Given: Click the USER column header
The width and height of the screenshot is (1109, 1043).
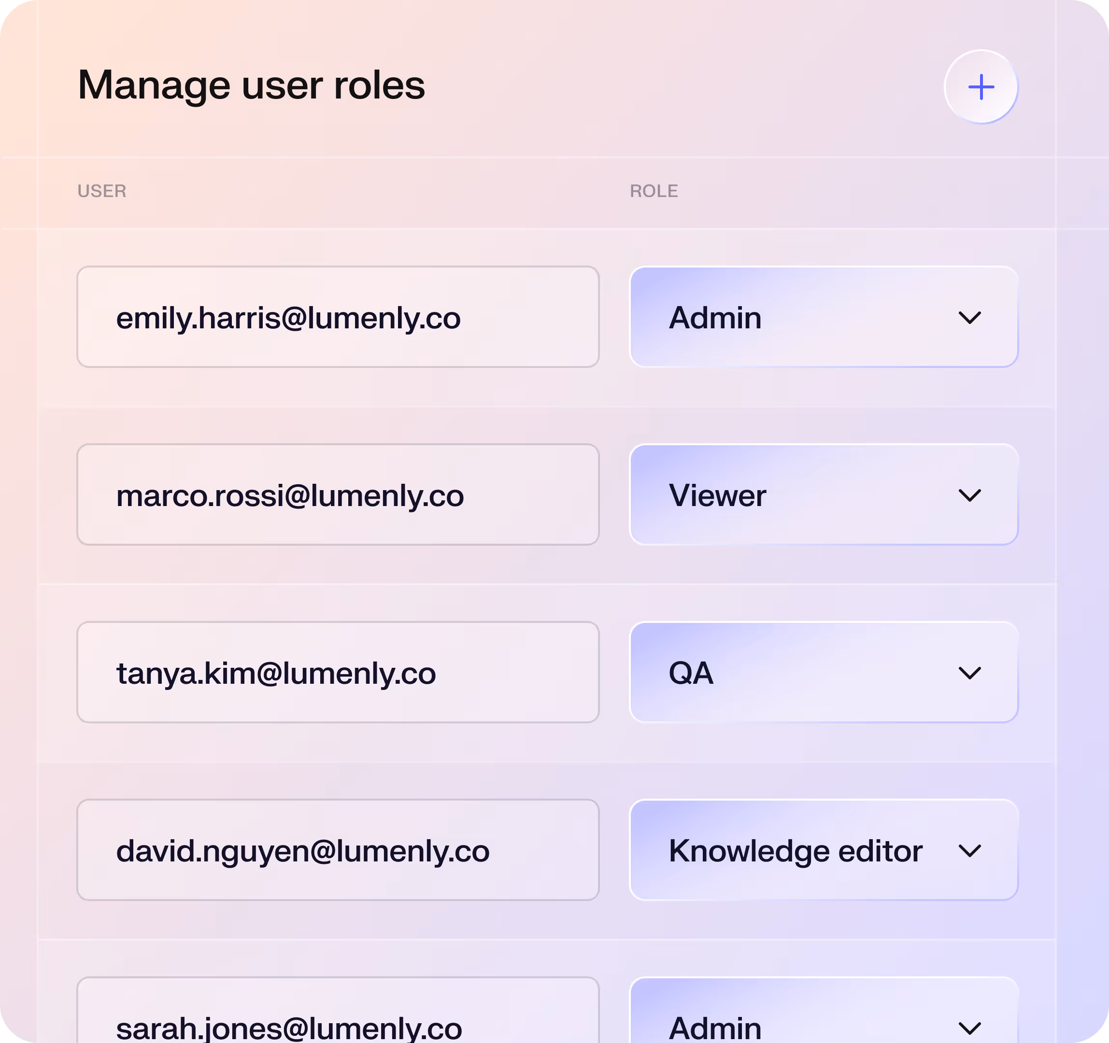Looking at the screenshot, I should 101,191.
